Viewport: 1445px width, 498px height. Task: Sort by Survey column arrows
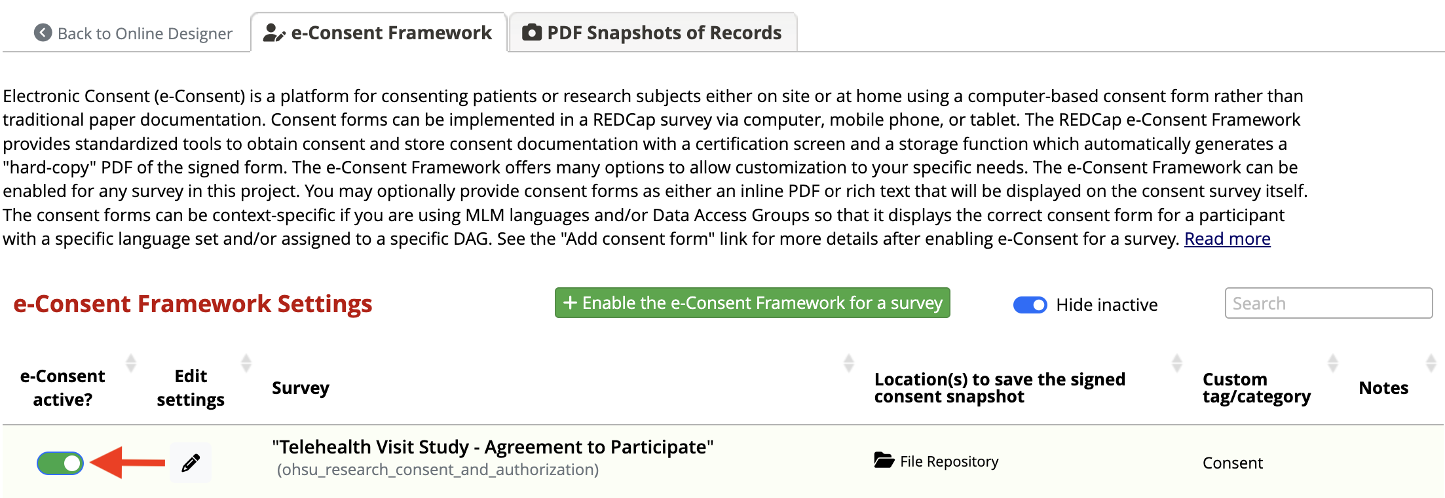(x=849, y=363)
